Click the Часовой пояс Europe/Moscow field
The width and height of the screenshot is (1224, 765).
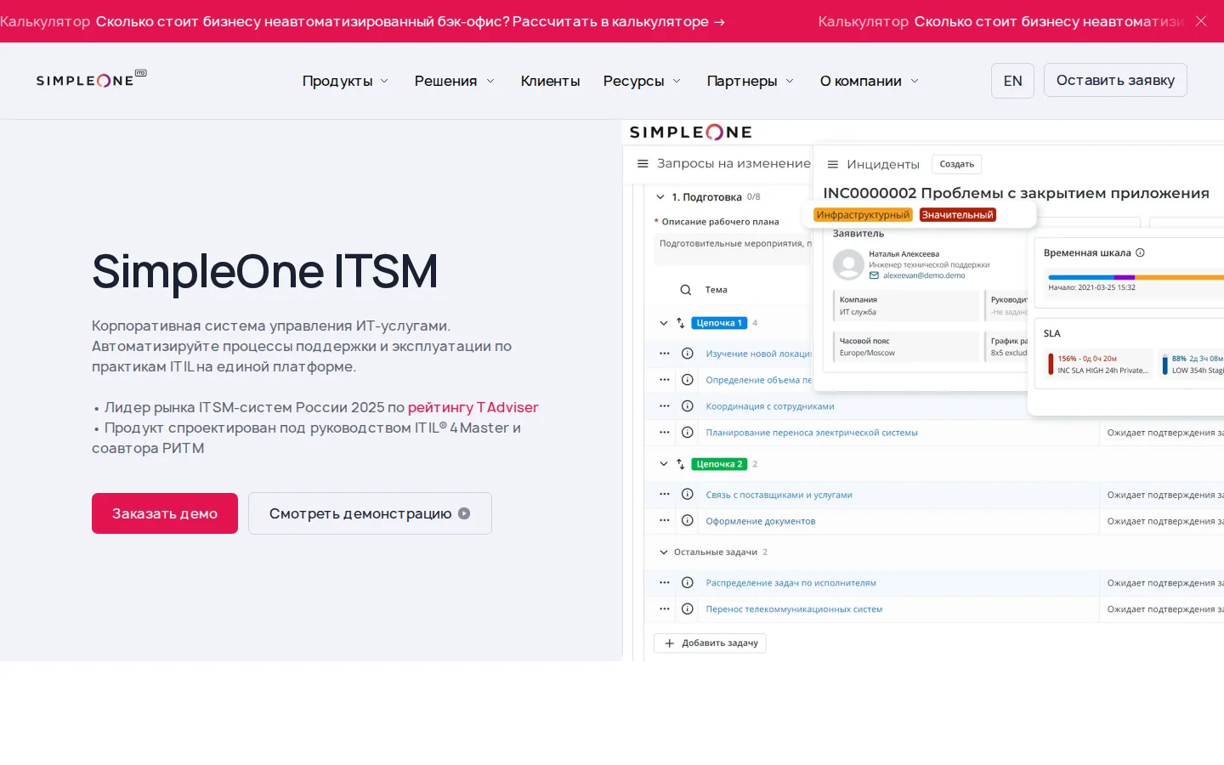tap(907, 347)
